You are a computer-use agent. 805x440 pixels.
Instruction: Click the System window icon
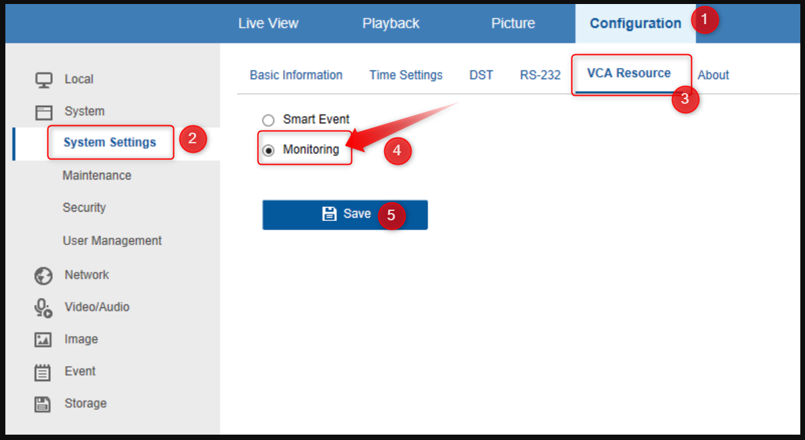click(x=43, y=112)
